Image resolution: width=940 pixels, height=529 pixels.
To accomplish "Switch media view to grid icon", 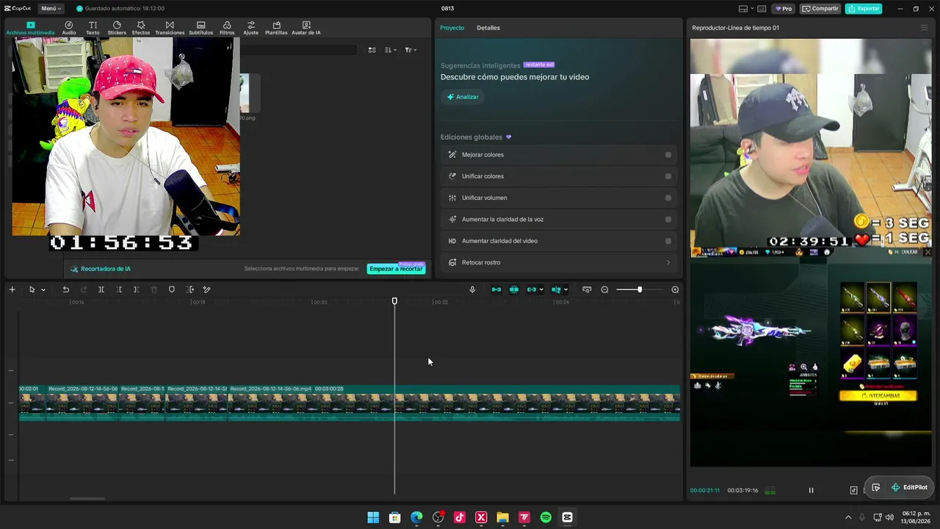I will tap(372, 50).
